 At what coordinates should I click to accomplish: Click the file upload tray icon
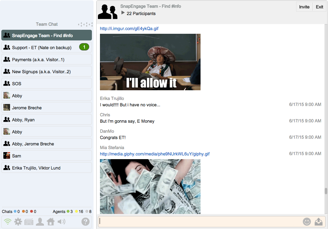coord(319,222)
